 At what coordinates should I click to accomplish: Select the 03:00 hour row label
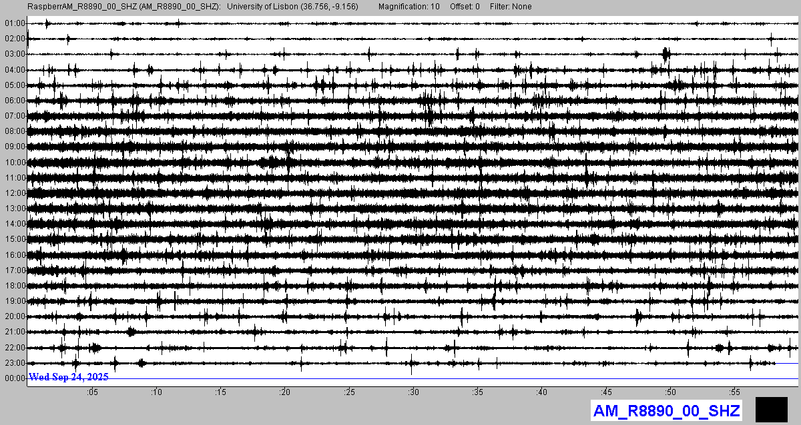pyautogui.click(x=14, y=54)
